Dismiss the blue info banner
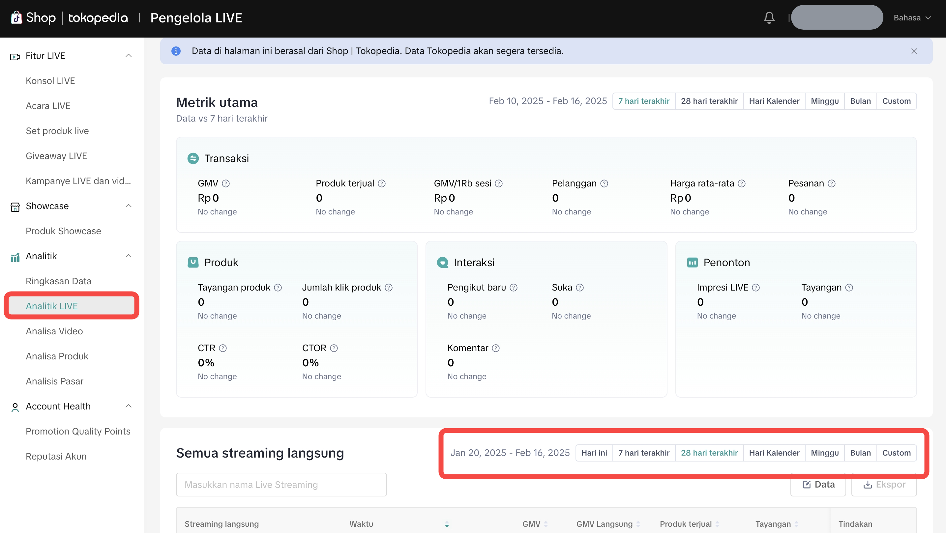946x533 pixels. pos(914,51)
